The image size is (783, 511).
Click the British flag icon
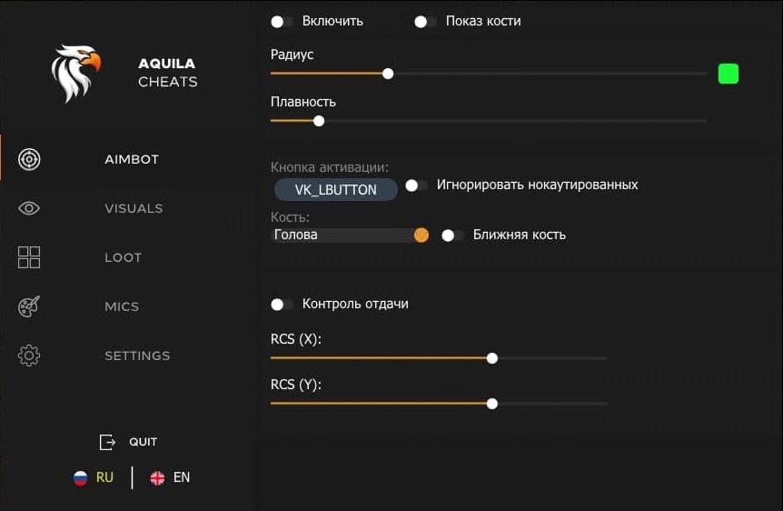tap(157, 477)
